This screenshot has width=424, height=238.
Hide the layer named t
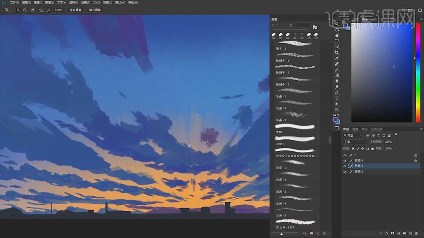pos(345,155)
